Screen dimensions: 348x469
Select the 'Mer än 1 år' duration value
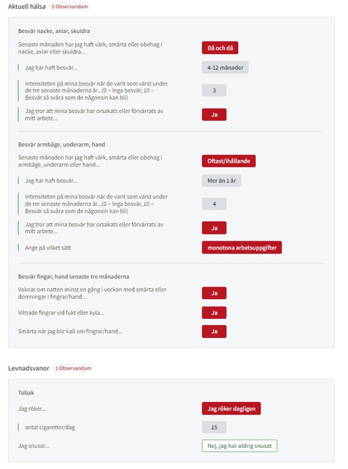(x=221, y=181)
